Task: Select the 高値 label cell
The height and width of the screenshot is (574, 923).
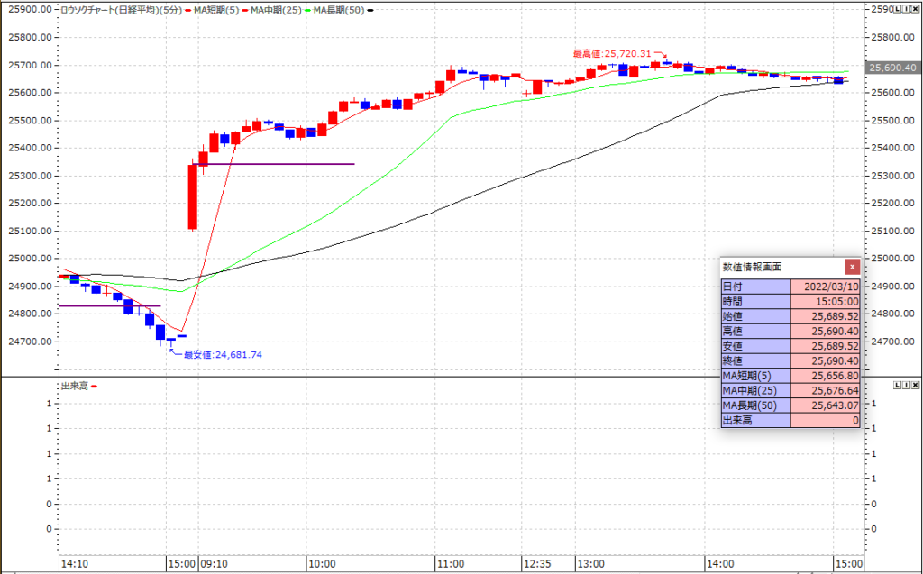Action: coord(756,331)
